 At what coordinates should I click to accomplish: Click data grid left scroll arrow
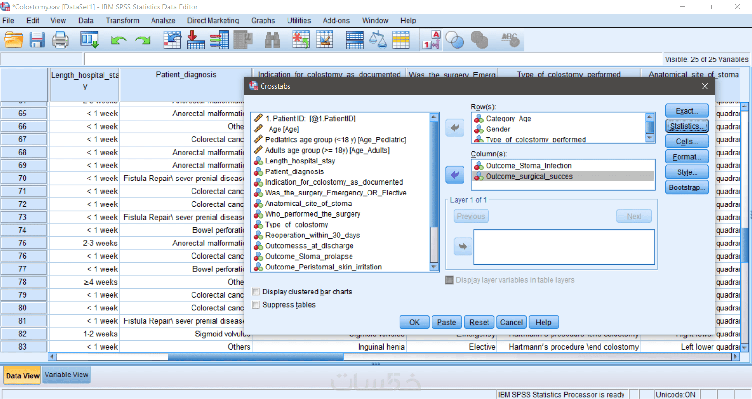[52, 357]
